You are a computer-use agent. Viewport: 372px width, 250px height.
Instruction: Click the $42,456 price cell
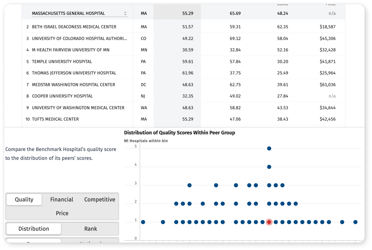click(x=328, y=119)
